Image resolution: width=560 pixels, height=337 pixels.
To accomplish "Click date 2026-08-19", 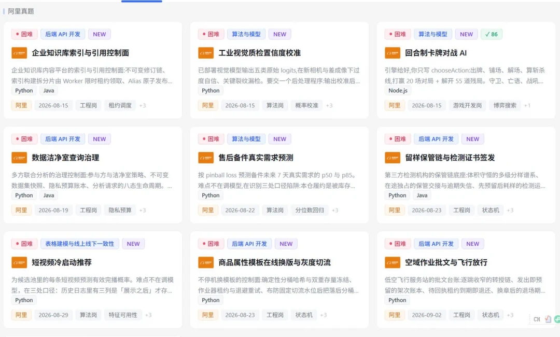I will (53, 210).
